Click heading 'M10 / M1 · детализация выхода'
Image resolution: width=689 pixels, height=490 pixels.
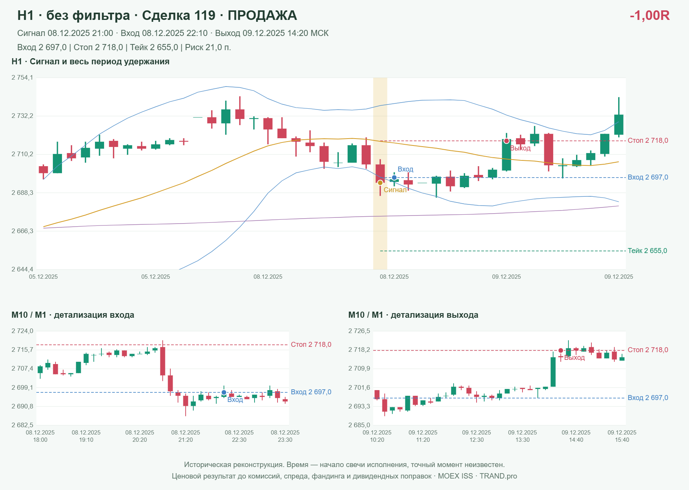tap(413, 315)
